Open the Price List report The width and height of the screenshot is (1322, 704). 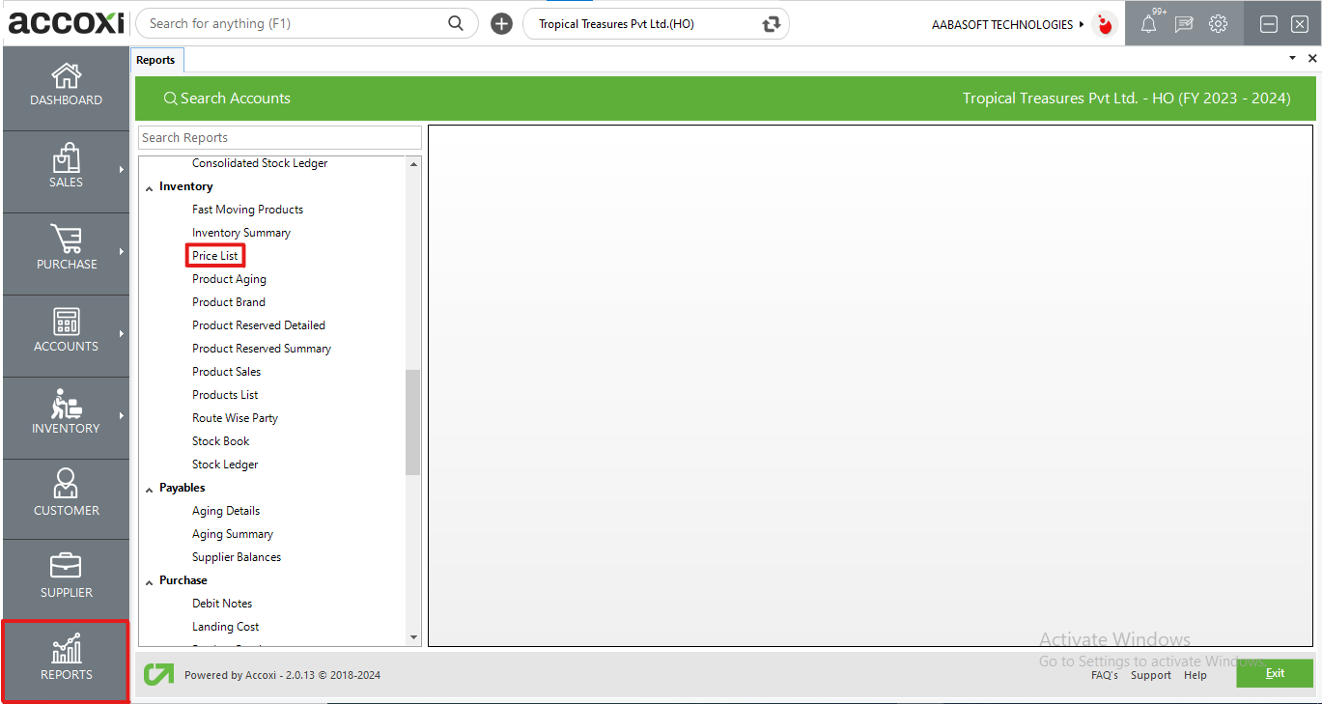[215, 256]
